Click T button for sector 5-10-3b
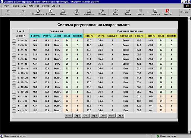Image resolution: width=191 pixels, height=138 pixels. point(14,92)
